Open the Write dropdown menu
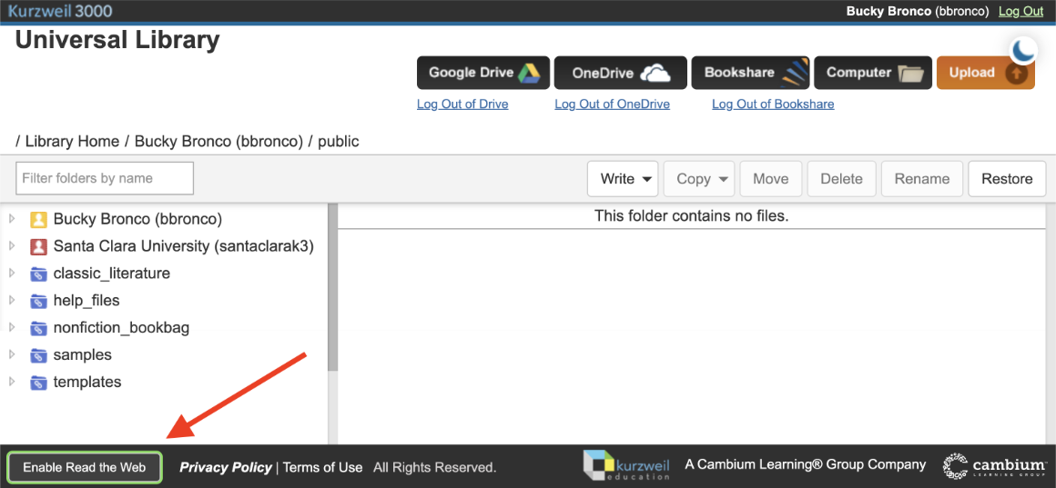 point(624,179)
